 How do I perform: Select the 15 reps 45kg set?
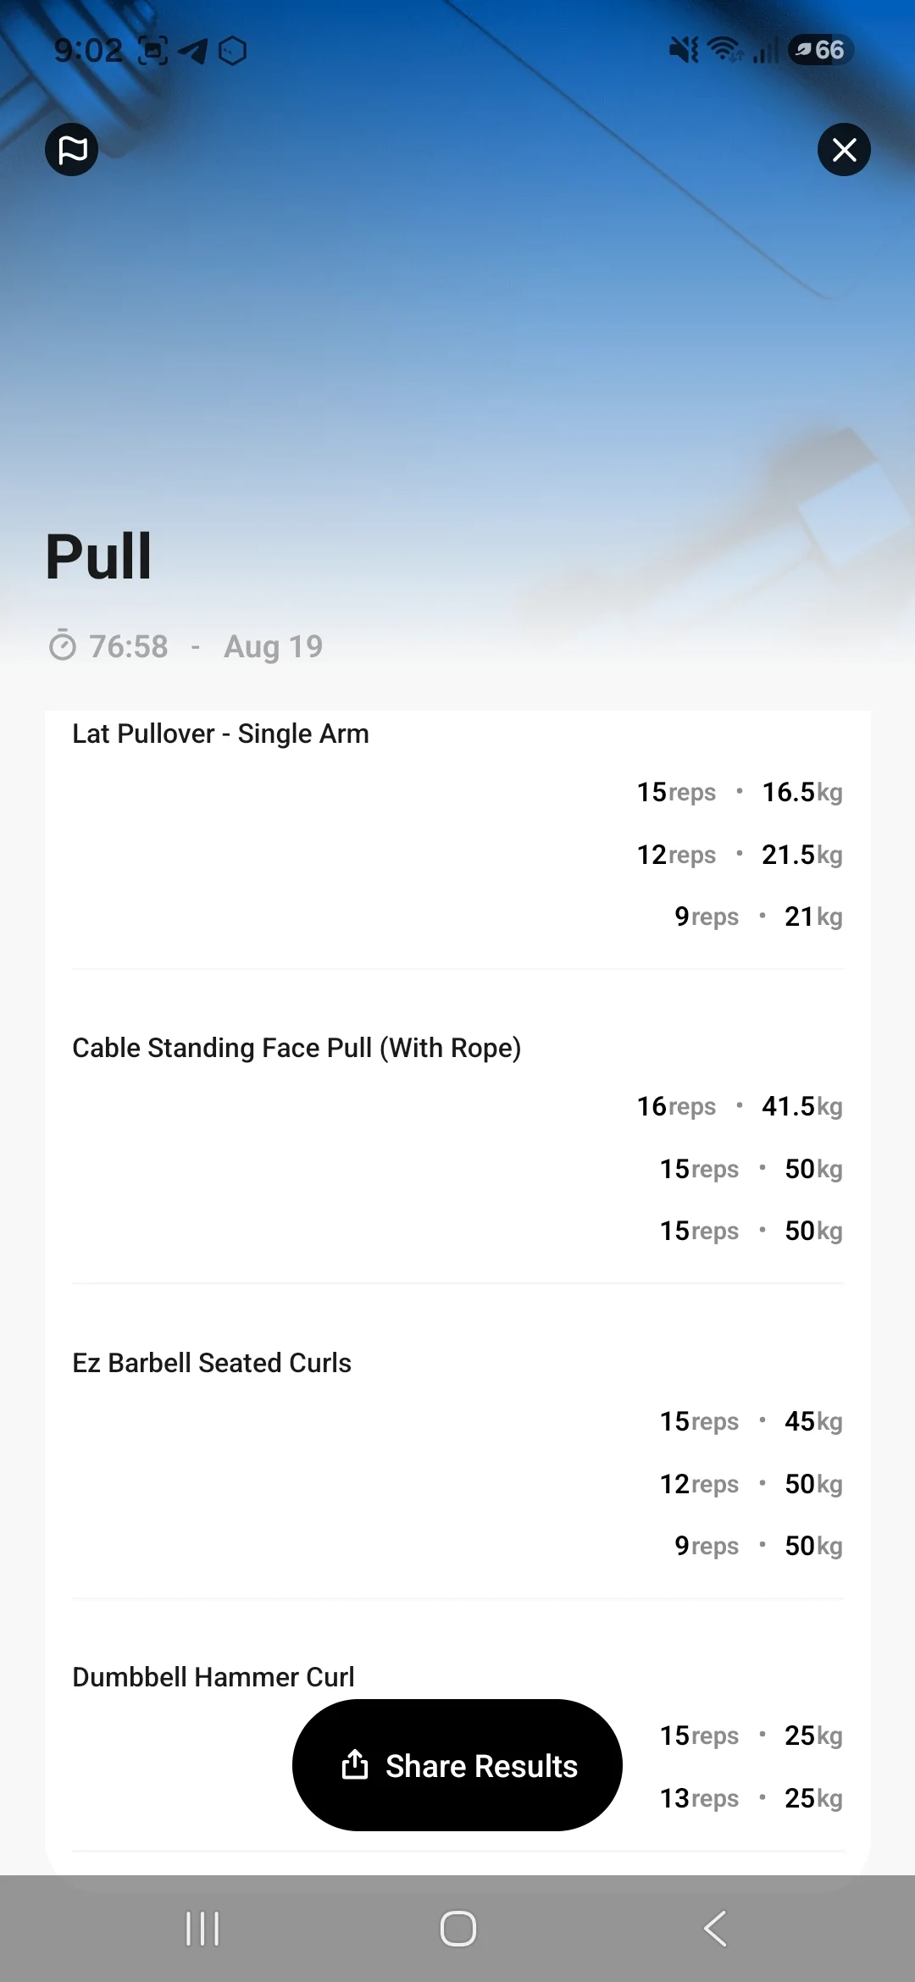point(751,1421)
